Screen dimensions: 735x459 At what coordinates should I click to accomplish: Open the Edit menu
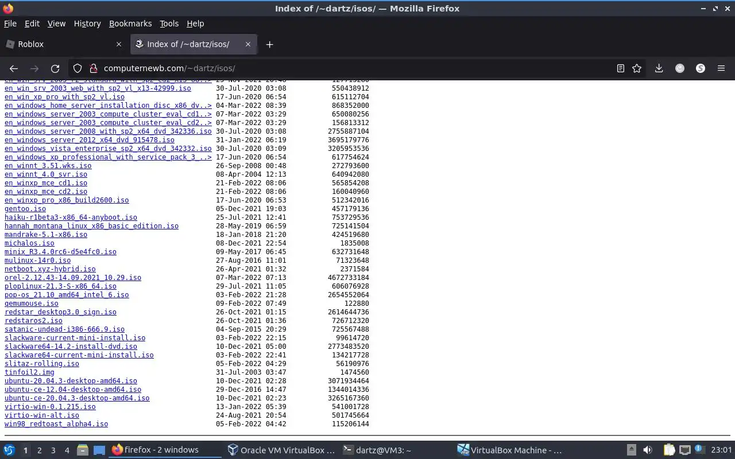pos(32,24)
